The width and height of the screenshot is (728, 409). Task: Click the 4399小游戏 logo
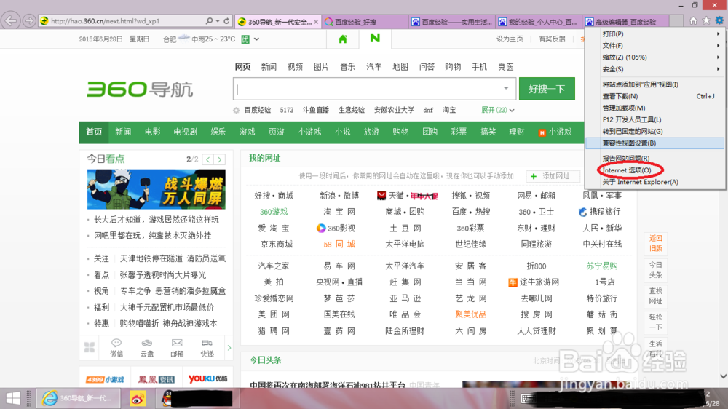(105, 379)
